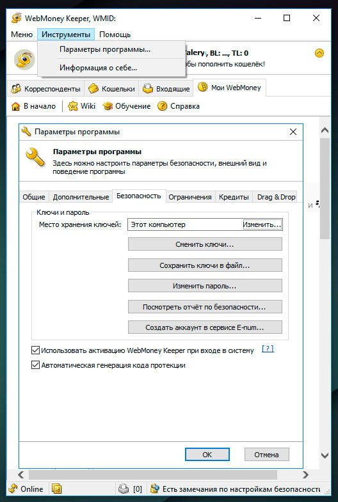Image resolution: width=338 pixels, height=502 pixels.
Task: Minimize the WebMoney Keeper window
Action: point(257,18)
